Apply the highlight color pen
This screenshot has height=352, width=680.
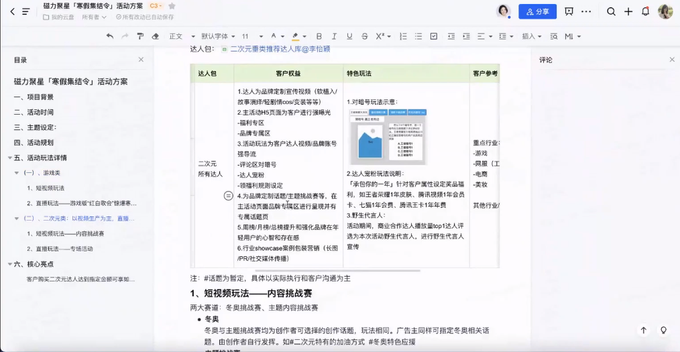tap(295, 36)
